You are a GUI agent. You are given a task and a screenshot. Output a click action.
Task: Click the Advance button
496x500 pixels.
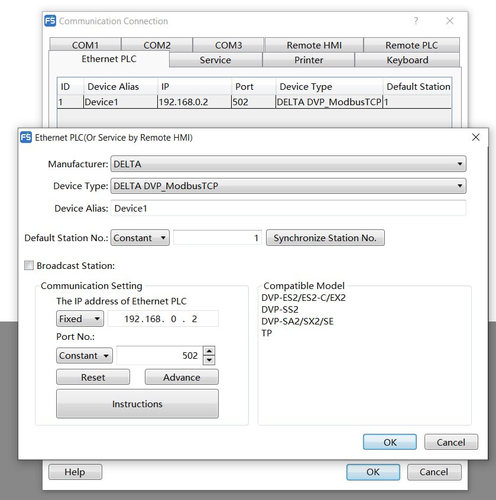pos(182,377)
